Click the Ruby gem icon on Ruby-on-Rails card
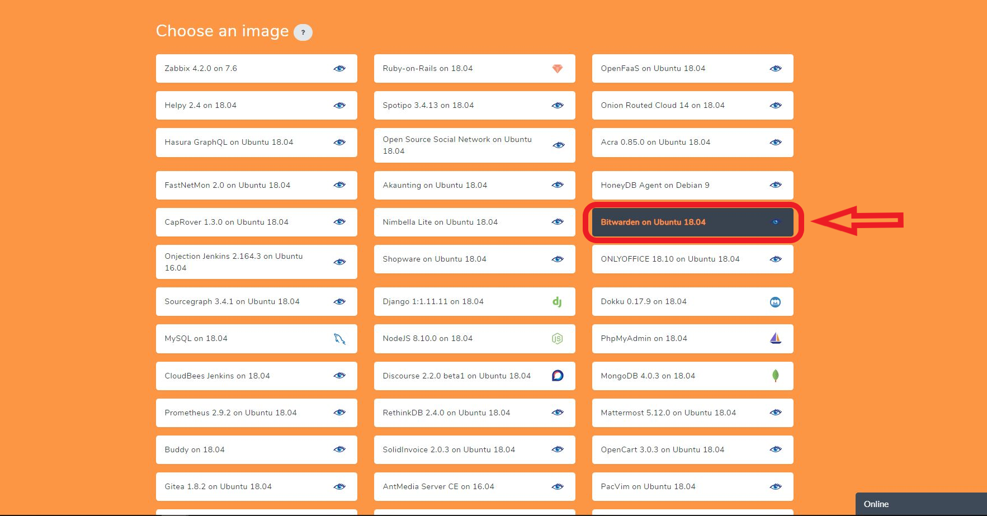 pos(558,69)
